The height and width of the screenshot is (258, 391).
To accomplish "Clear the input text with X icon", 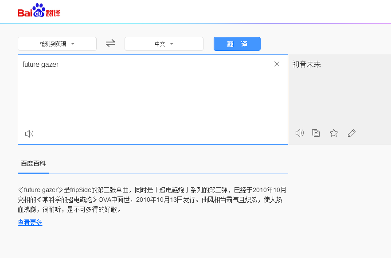I will (x=277, y=64).
